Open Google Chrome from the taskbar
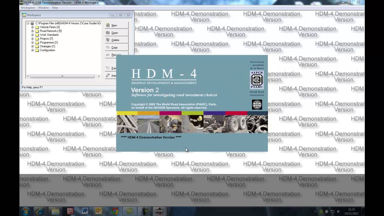The height and width of the screenshot is (216, 384). click(x=115, y=211)
